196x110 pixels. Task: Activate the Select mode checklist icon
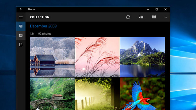[141, 17]
